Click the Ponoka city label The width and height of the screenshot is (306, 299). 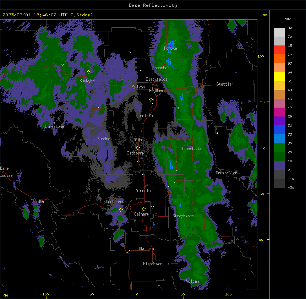point(170,48)
